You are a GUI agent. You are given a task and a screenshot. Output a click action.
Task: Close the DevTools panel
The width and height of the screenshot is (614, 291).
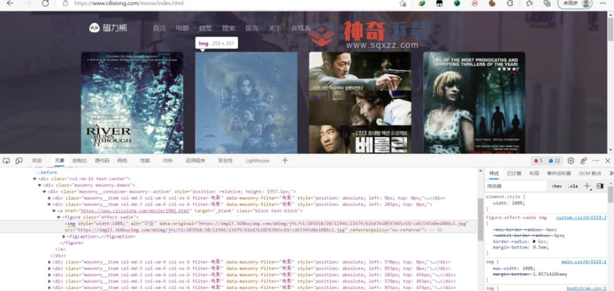coord(608,161)
